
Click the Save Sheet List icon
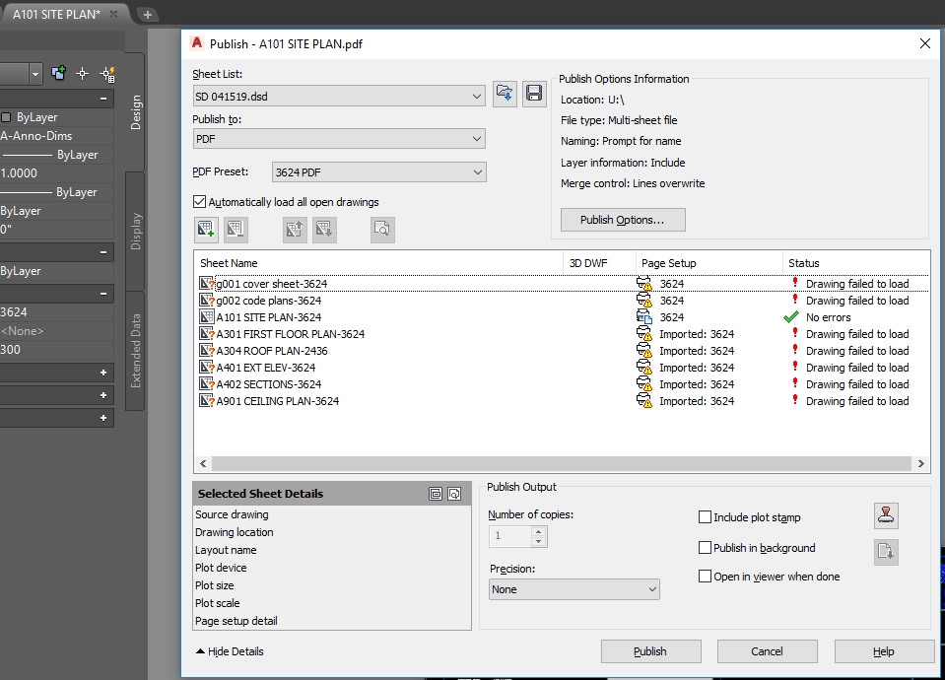tap(534, 93)
